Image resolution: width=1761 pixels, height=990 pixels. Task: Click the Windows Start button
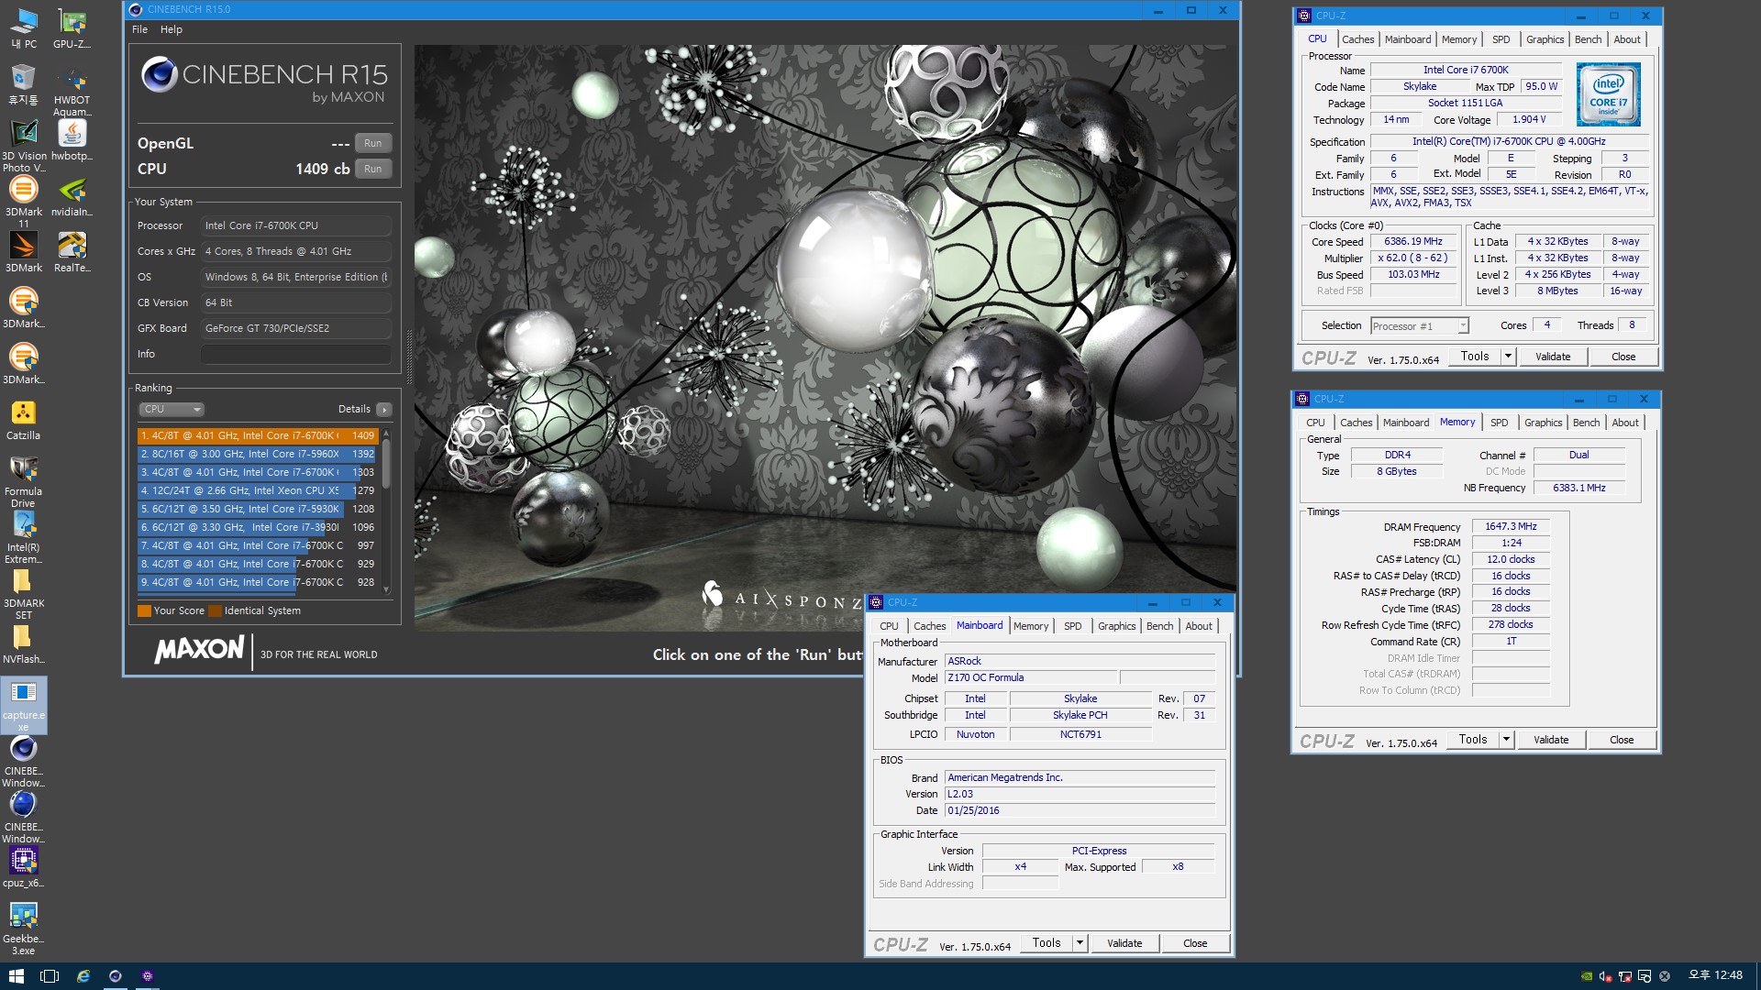(x=16, y=976)
